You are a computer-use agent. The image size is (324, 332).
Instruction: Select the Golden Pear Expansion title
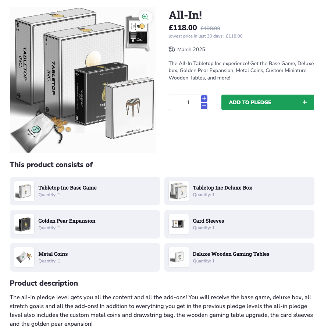67,221
